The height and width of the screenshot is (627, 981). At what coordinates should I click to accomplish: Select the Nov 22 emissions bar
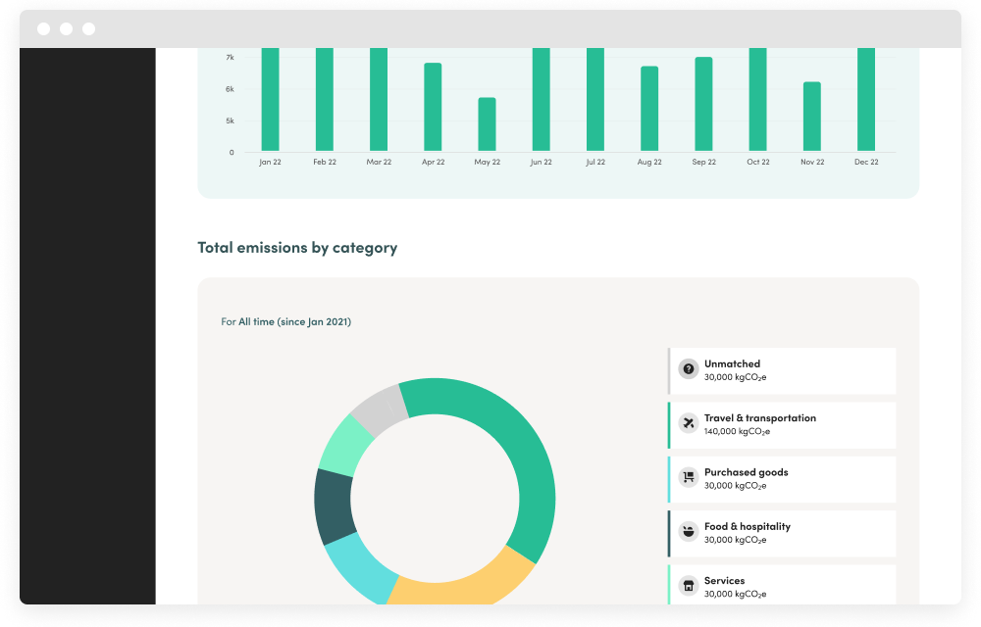pos(811,116)
